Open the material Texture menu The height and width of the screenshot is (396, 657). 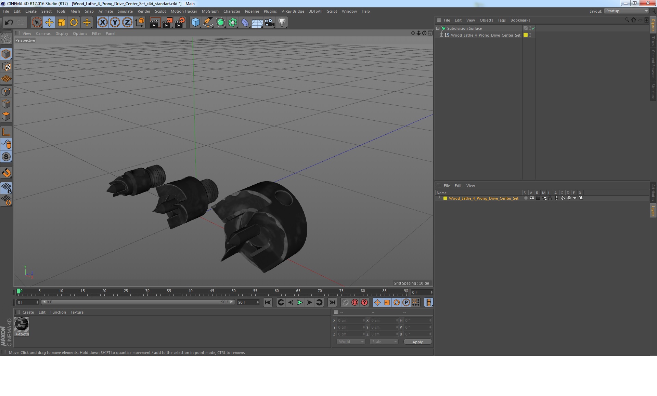[x=77, y=312]
